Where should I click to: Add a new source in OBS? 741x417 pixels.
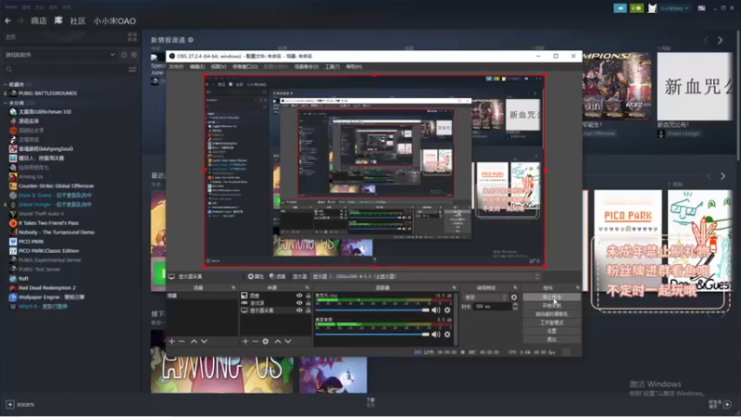click(245, 341)
